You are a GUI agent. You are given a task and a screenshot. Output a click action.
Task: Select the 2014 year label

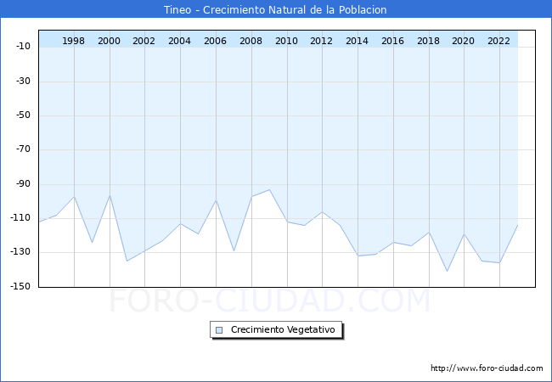point(357,41)
